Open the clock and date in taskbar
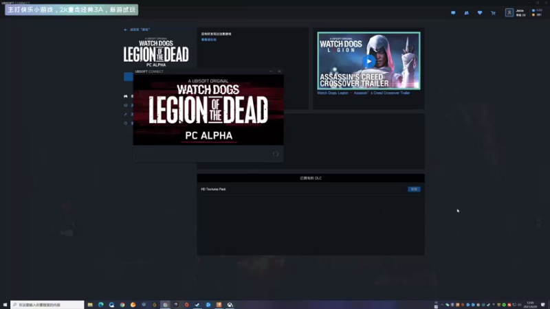The width and height of the screenshot is (550, 309). click(530, 305)
